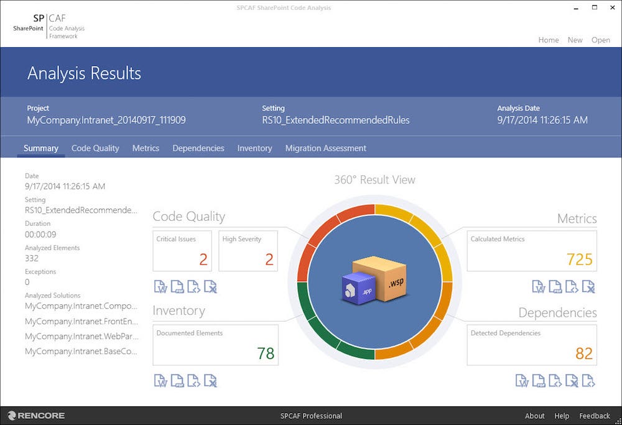The height and width of the screenshot is (425, 622).
Task: Open the Metrics tab
Action: point(146,148)
